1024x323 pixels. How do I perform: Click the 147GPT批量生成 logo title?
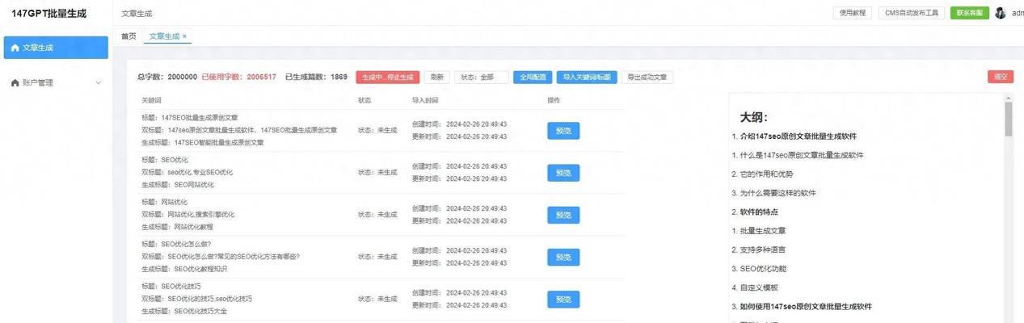(x=48, y=14)
